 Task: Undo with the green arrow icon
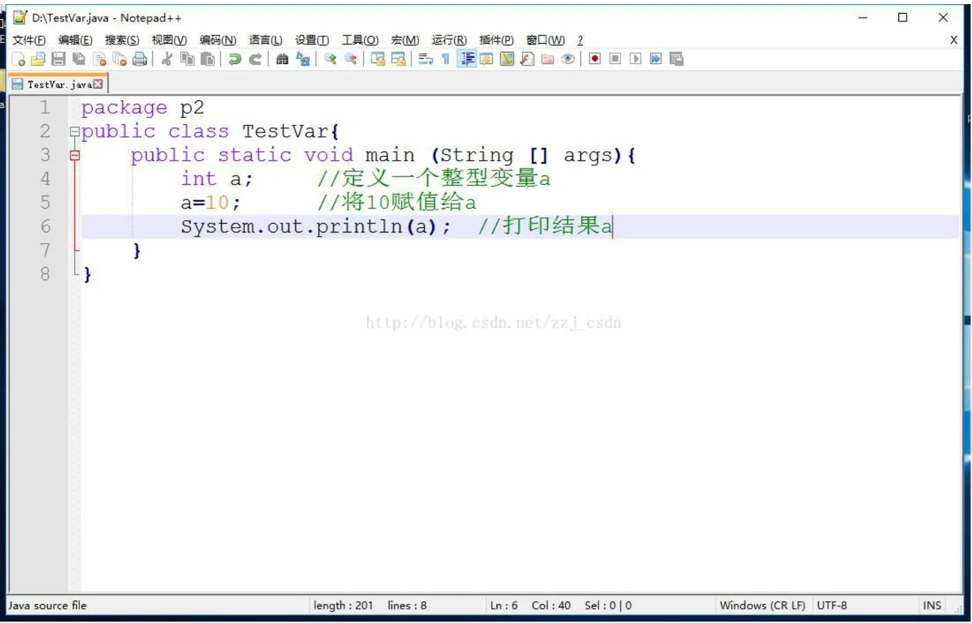coord(235,59)
